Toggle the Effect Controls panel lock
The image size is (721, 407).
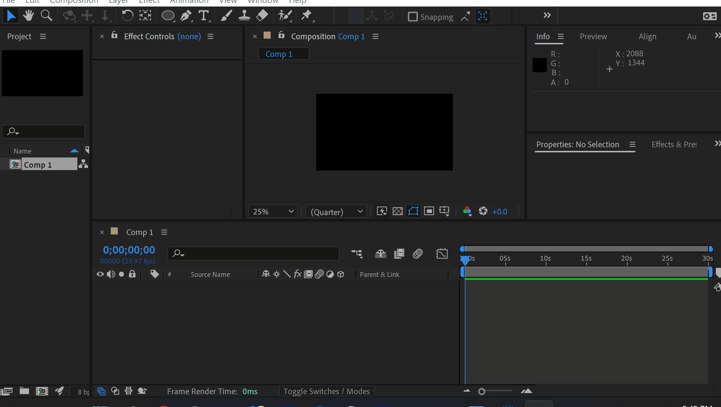(114, 35)
